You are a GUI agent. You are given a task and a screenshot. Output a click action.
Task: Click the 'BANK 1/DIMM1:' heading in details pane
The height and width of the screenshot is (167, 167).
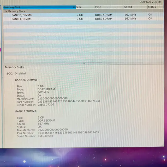coord(26,111)
